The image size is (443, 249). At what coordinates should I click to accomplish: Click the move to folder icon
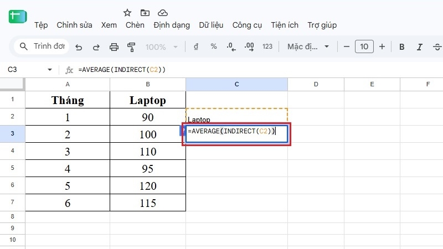click(145, 13)
